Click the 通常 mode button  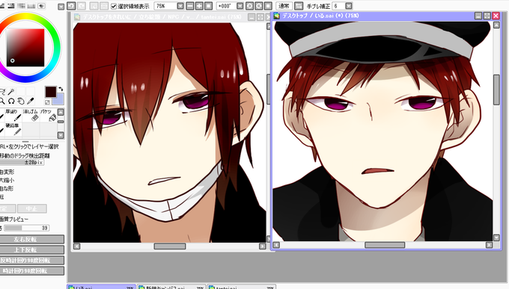point(284,6)
